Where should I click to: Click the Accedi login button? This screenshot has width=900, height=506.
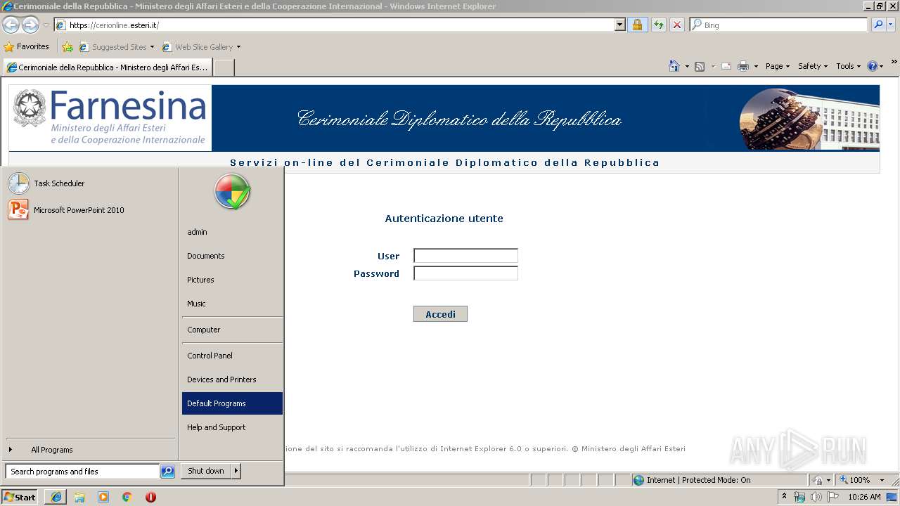440,314
